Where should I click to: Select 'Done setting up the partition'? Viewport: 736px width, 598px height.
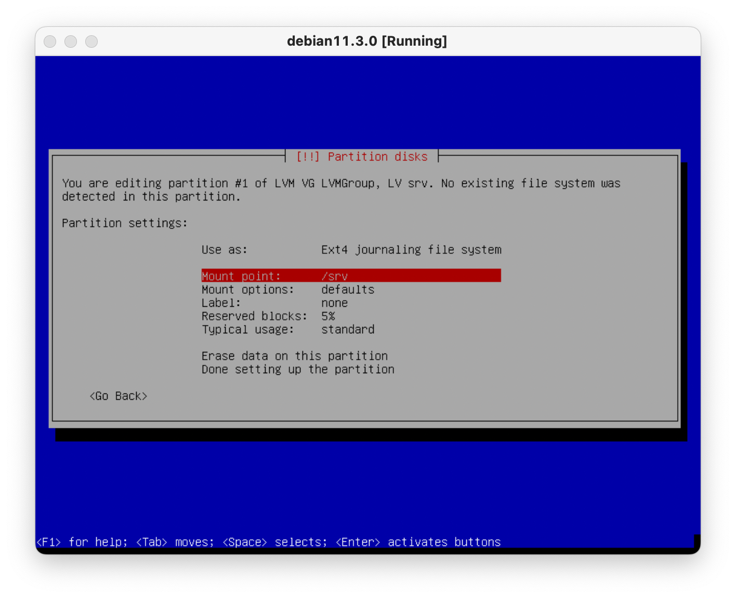pyautogui.click(x=297, y=370)
